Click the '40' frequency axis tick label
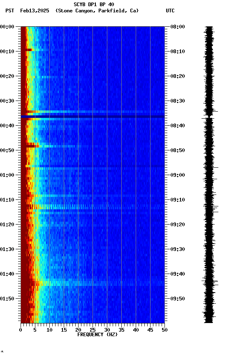The width and height of the screenshot is (227, 356). pos(136,330)
